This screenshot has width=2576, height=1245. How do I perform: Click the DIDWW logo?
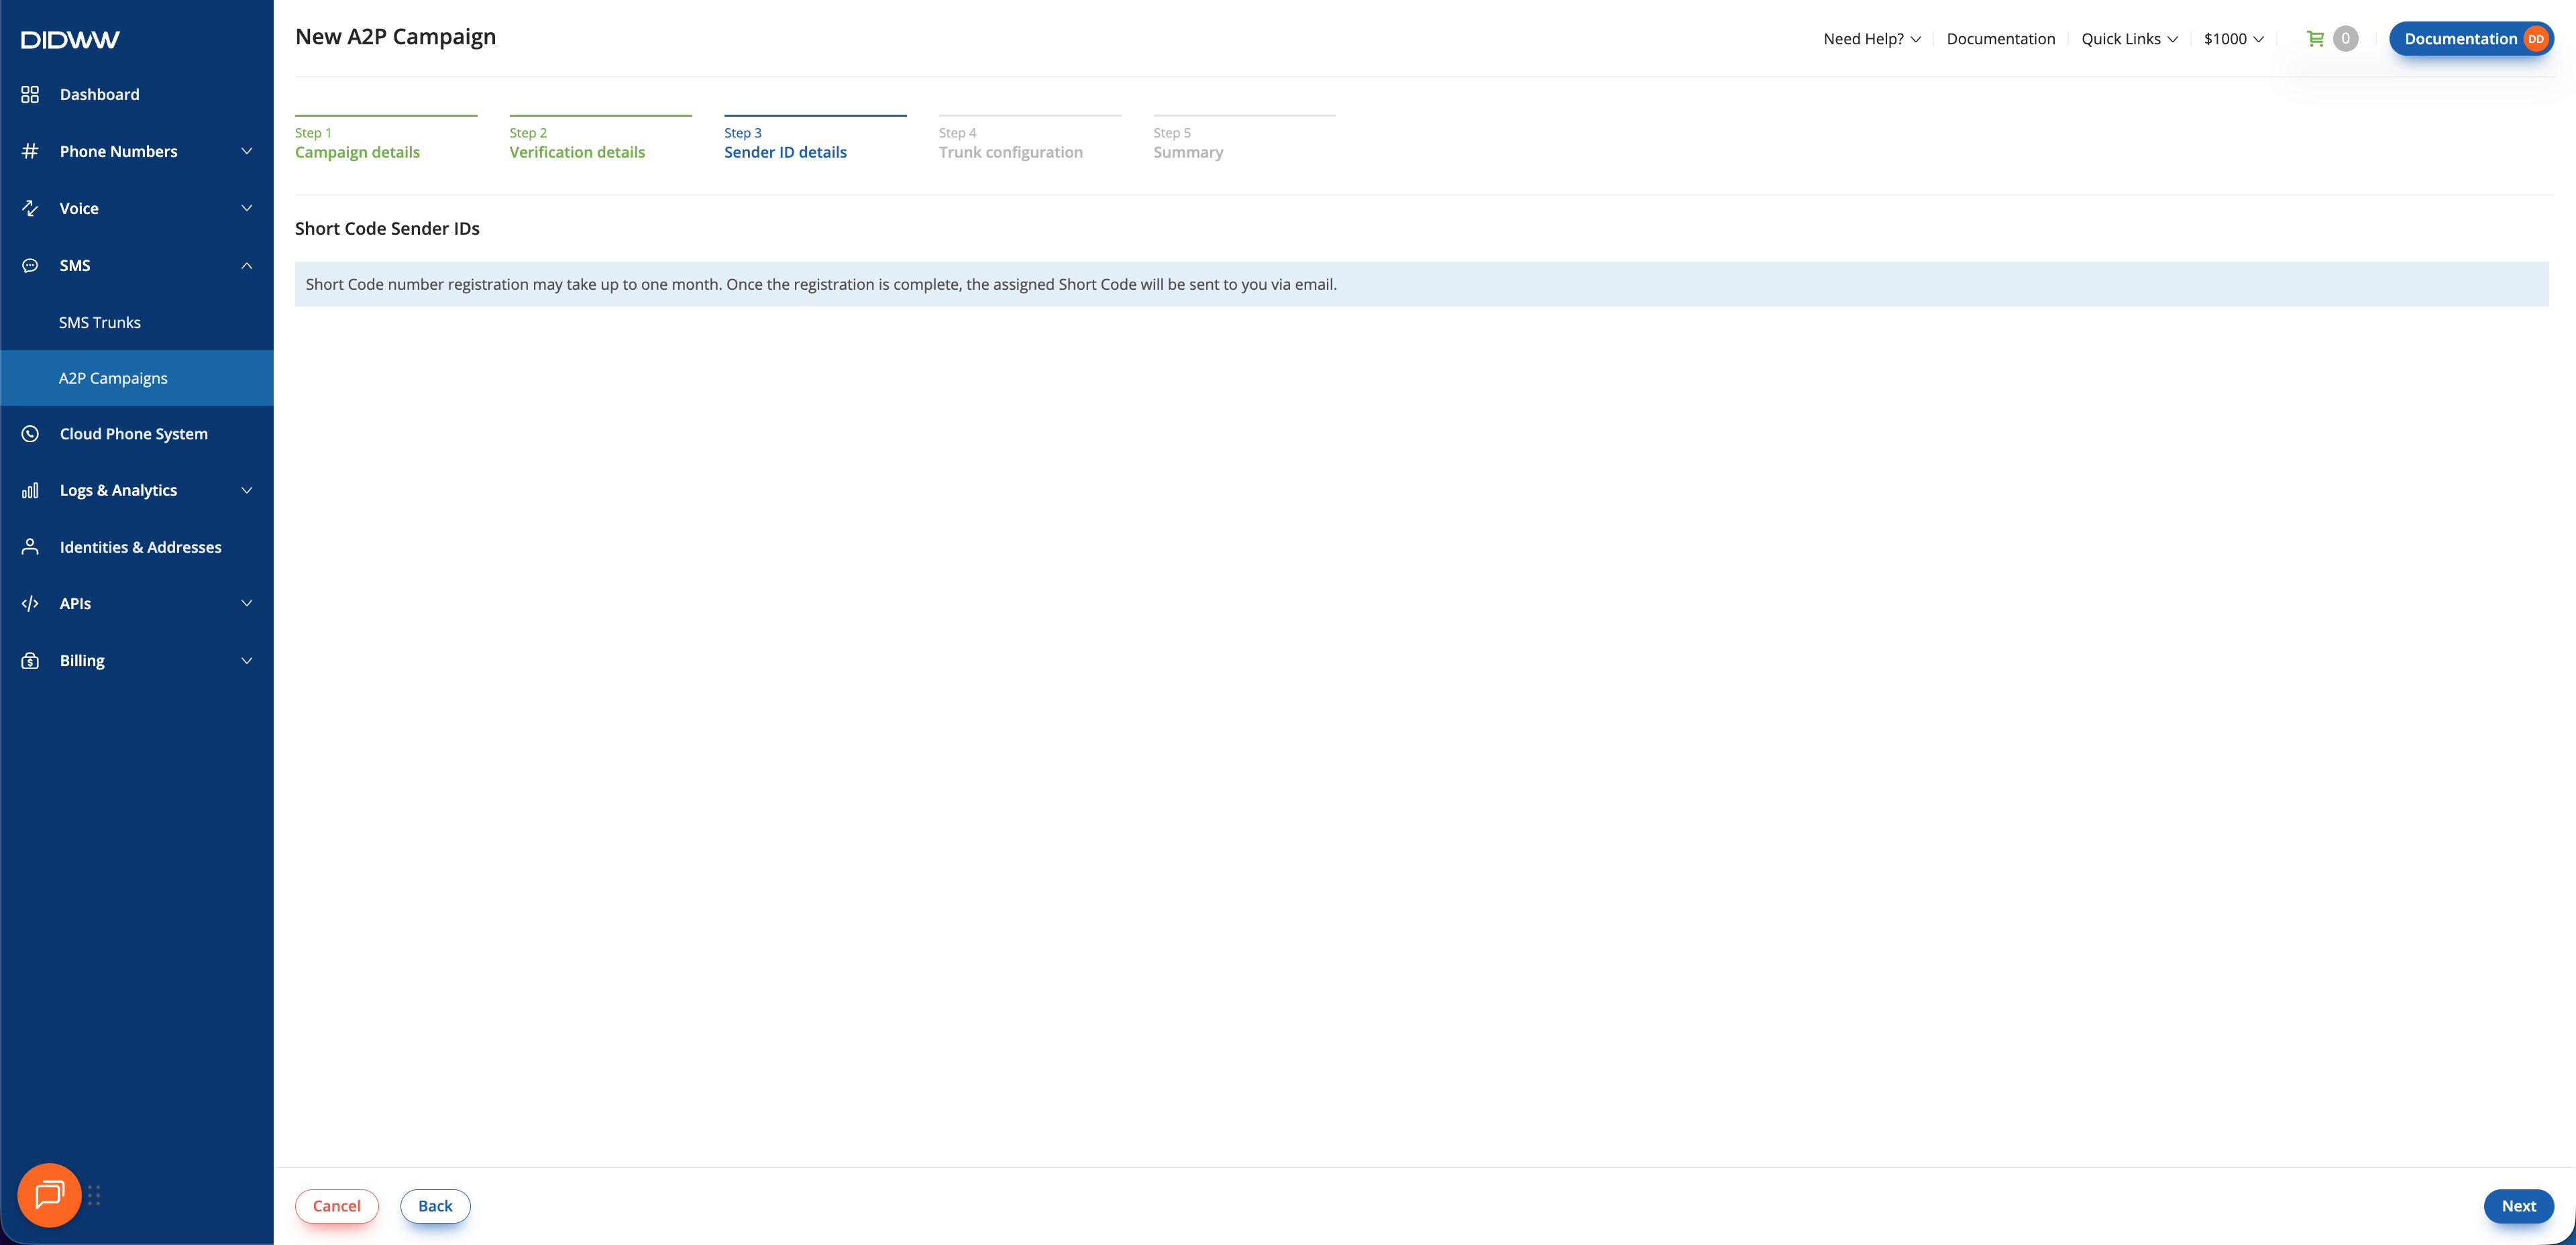click(70, 40)
